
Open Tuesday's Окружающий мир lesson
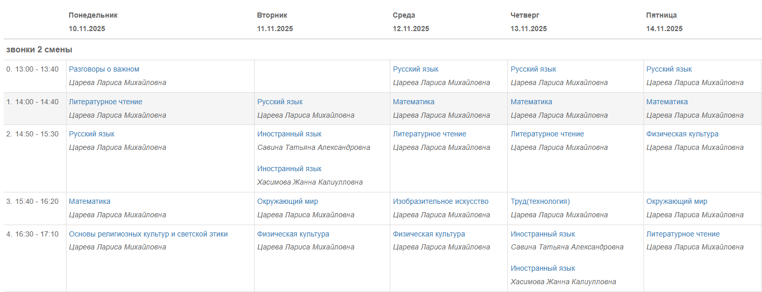click(x=287, y=201)
